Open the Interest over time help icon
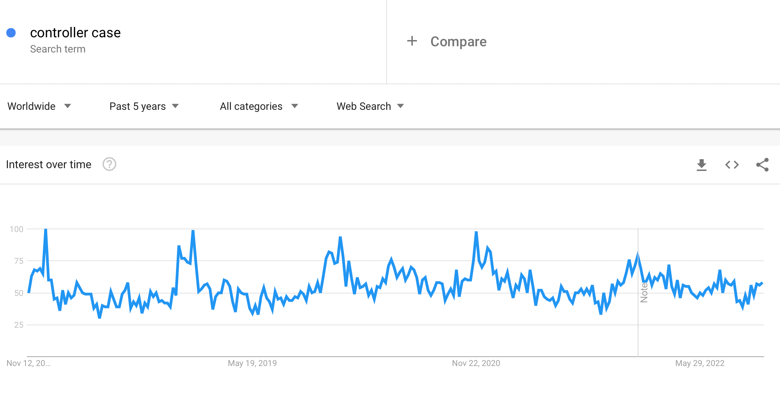Screen dimensions: 780x404 (x=109, y=164)
